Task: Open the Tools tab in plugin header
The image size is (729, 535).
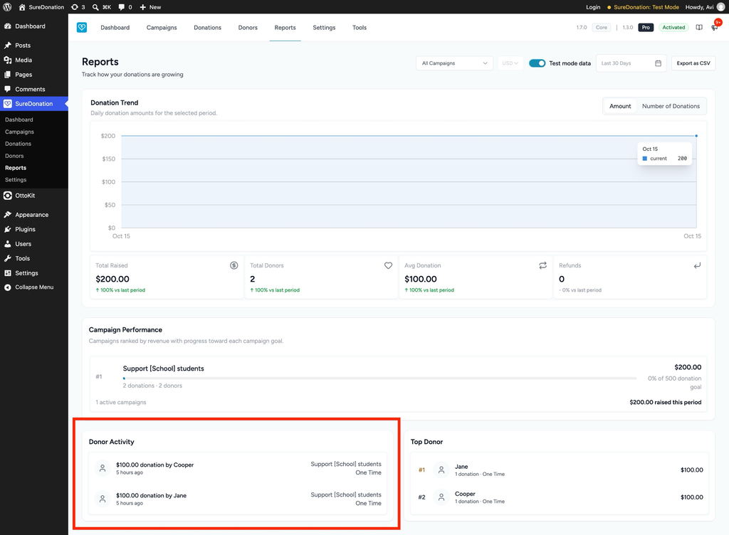Action: 360,28
